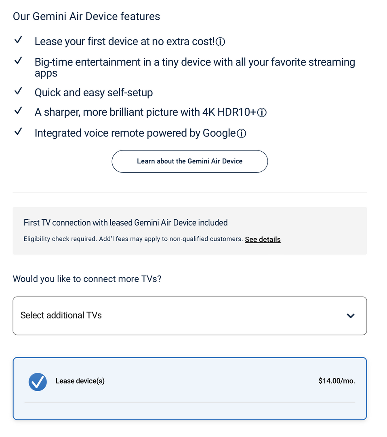Click checkmark next to 'Big-time entertainment' feature
This screenshot has height=437, width=387.
18,61
